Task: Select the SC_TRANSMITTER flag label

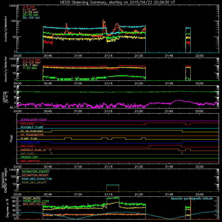Action: coord(32,135)
